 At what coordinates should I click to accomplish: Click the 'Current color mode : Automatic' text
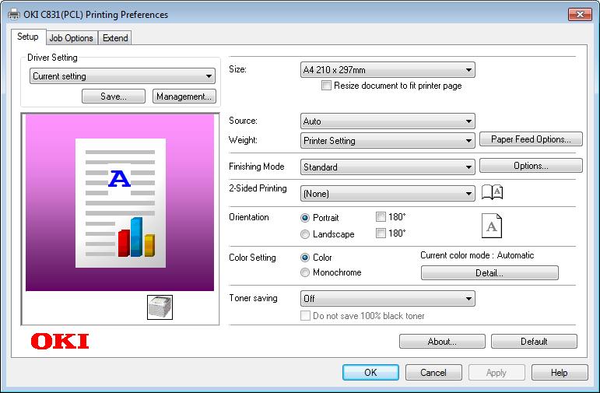[x=477, y=255]
